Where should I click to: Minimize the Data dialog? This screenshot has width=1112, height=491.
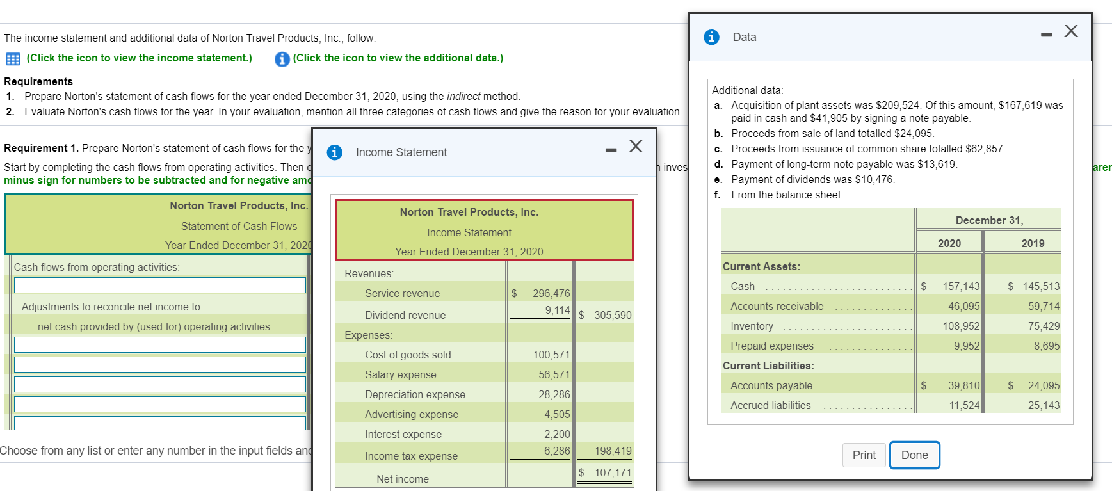click(x=1046, y=35)
